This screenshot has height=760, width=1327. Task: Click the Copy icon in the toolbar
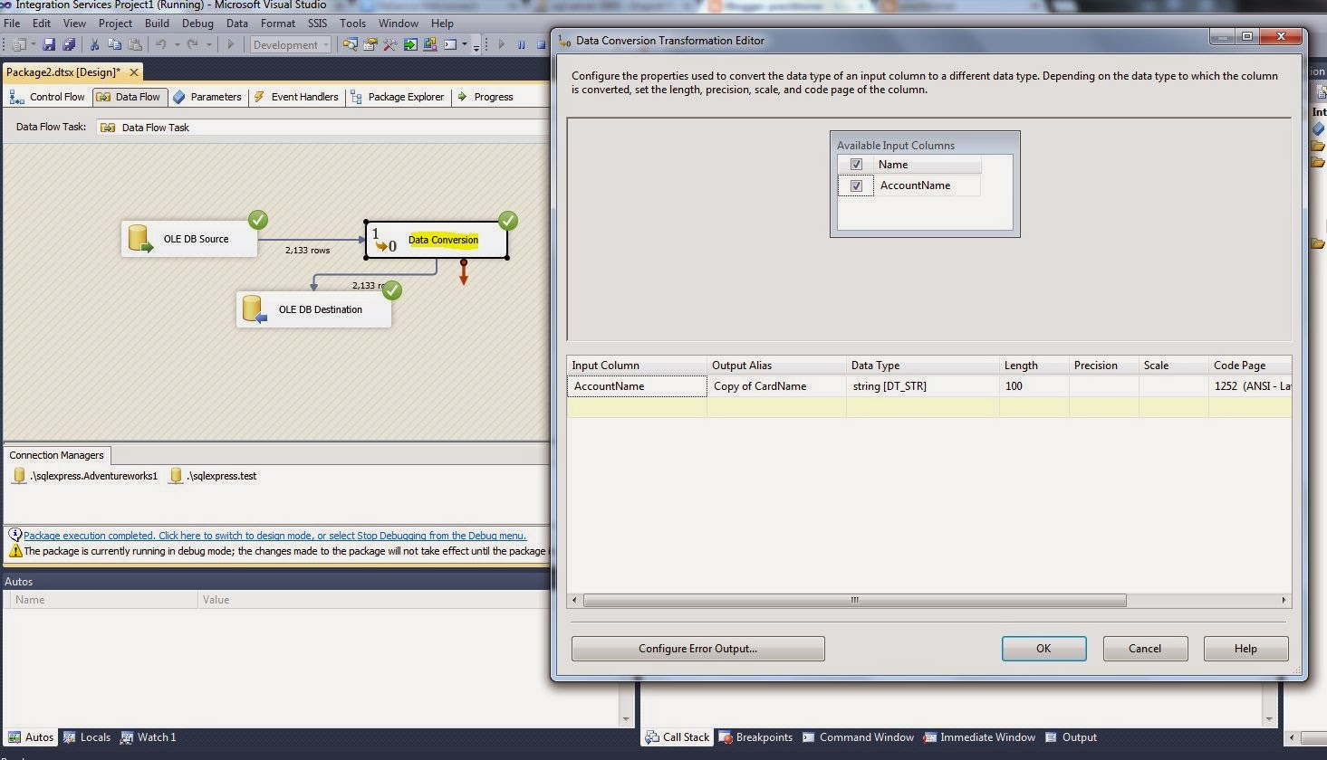tap(114, 44)
